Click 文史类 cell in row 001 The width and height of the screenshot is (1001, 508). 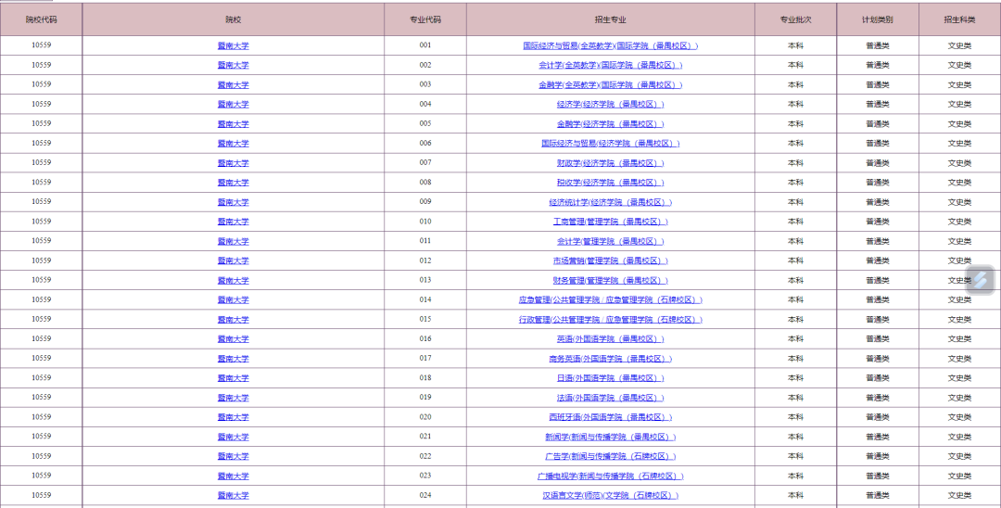click(x=959, y=46)
